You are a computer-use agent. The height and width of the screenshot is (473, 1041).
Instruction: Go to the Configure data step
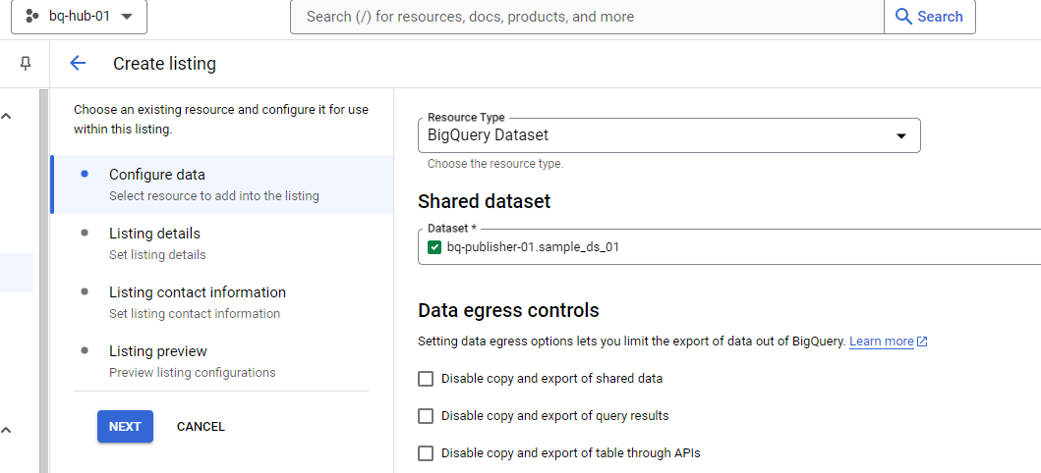[x=157, y=175]
